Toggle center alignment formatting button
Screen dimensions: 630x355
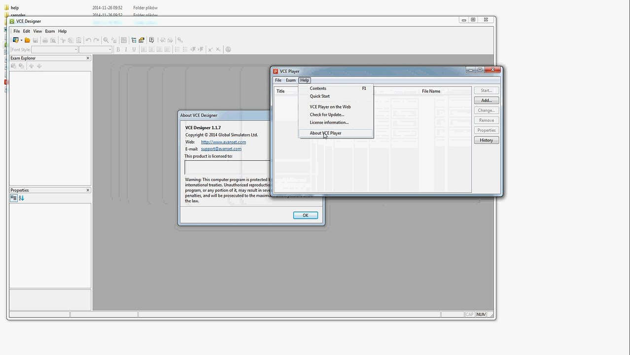click(x=151, y=49)
